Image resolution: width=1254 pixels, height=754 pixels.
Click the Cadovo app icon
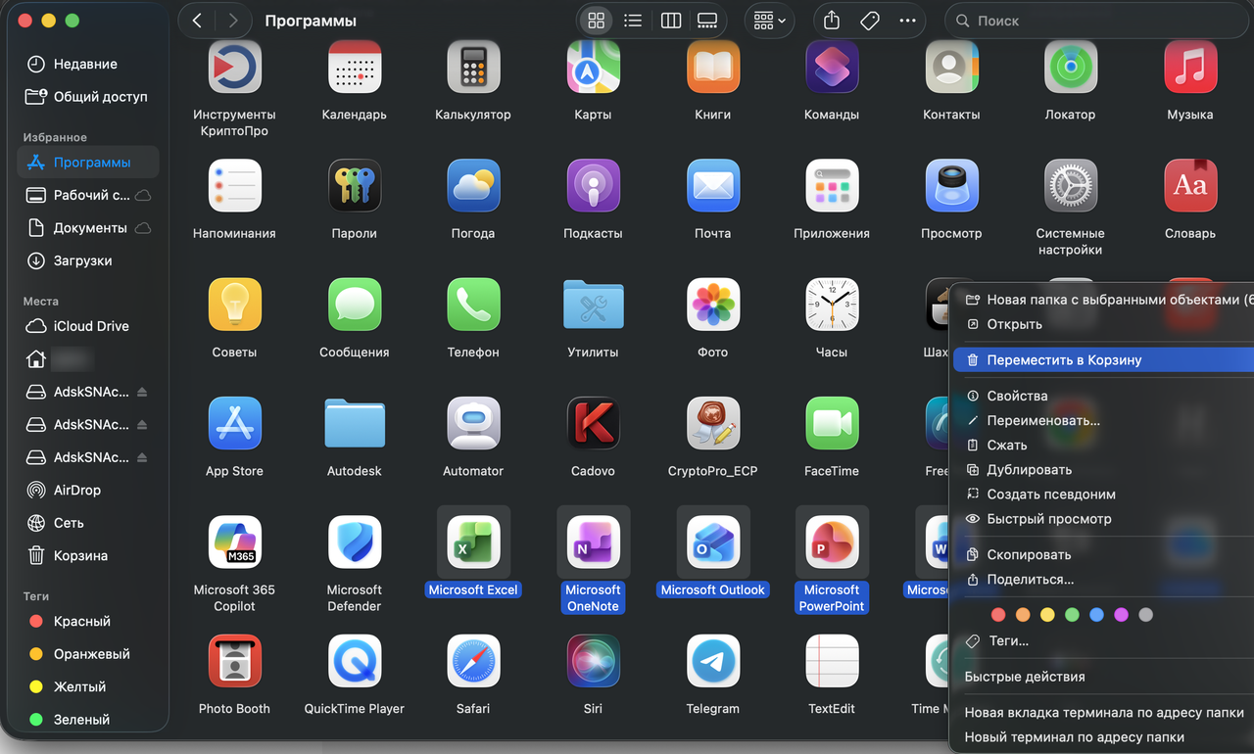[x=593, y=423]
